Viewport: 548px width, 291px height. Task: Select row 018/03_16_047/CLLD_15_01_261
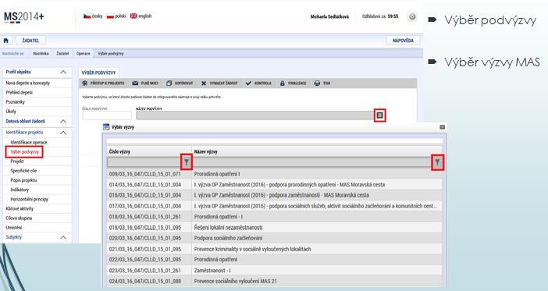tap(275, 217)
